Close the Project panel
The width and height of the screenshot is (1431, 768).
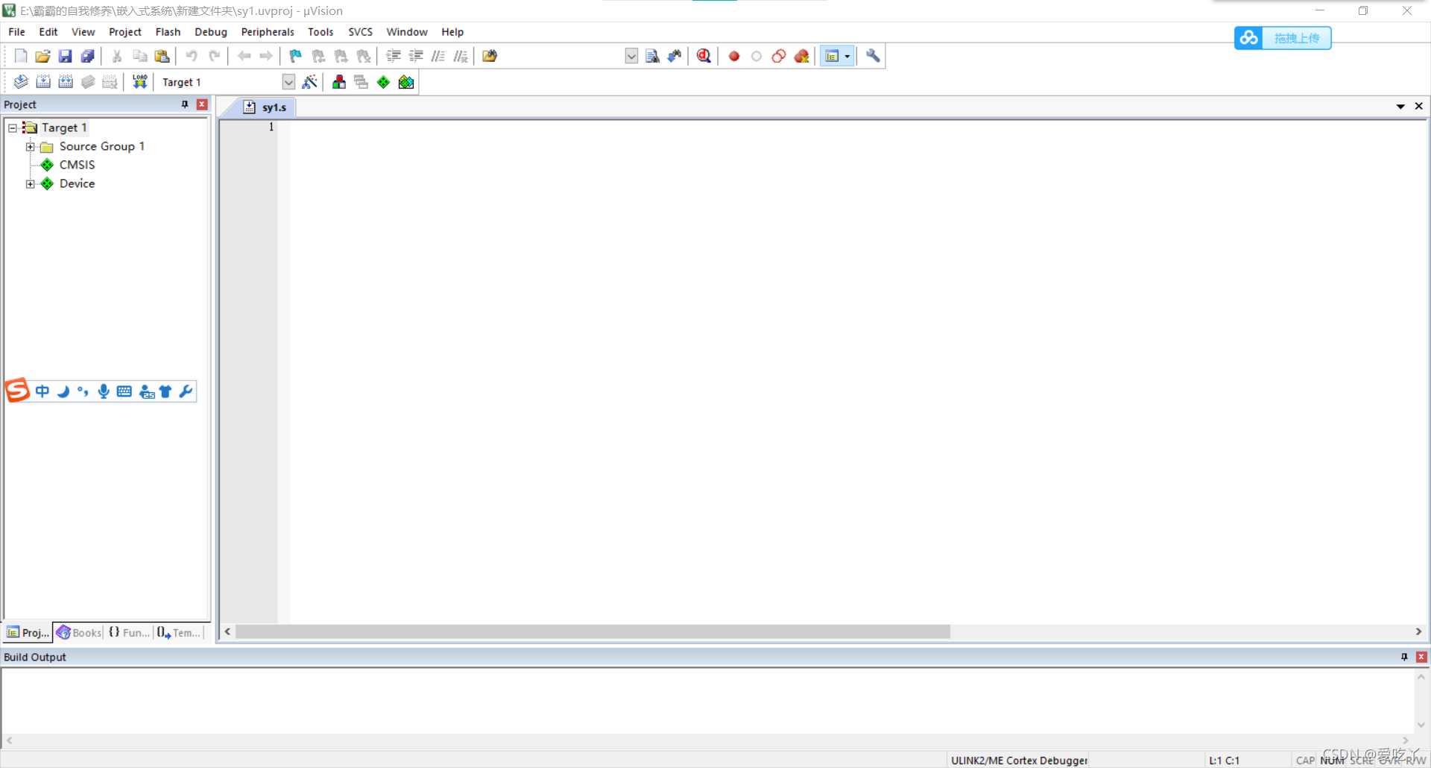tap(202, 104)
